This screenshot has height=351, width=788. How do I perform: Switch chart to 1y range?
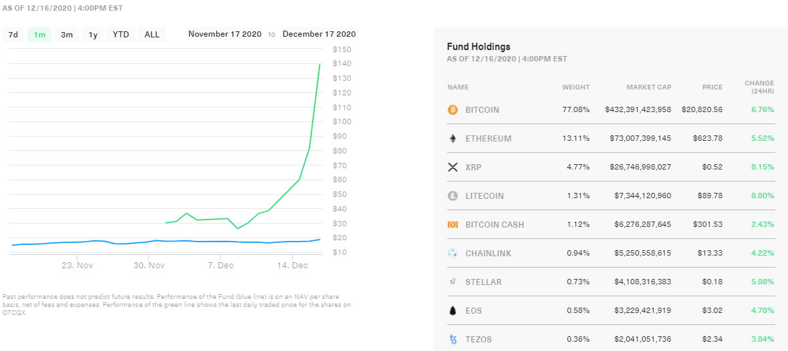(x=93, y=35)
